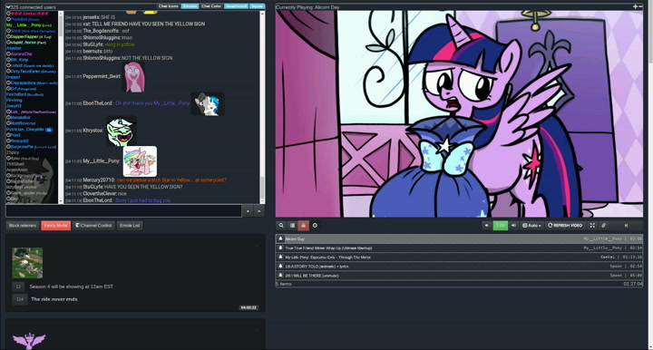
Task: Click the volume up speaker icon
Action: 513,225
